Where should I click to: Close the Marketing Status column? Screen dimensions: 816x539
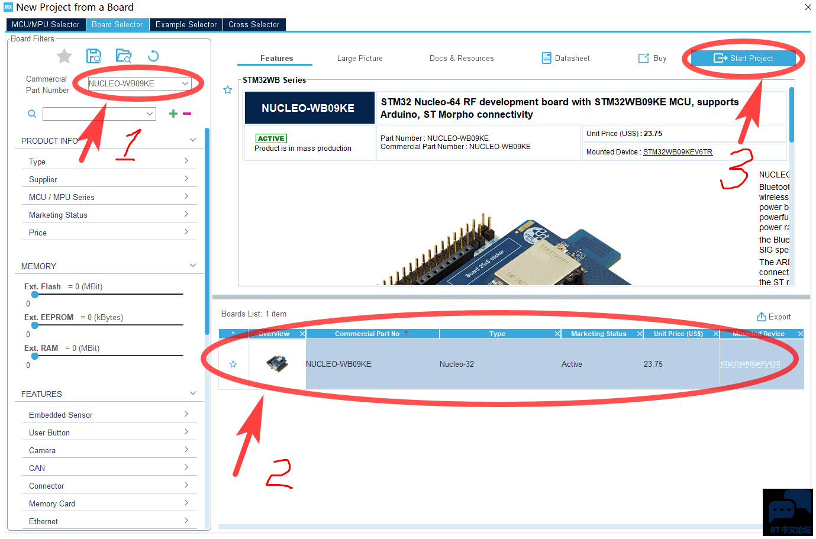pyautogui.click(x=640, y=334)
